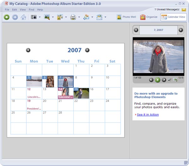
Task: Expand the Fix Photo dropdown arrow
Action: click(x=53, y=17)
